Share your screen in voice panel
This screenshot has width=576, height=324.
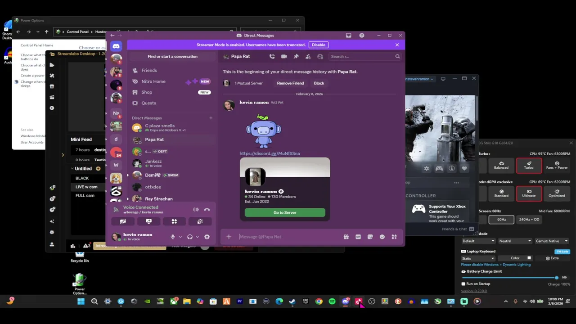[x=148, y=221]
